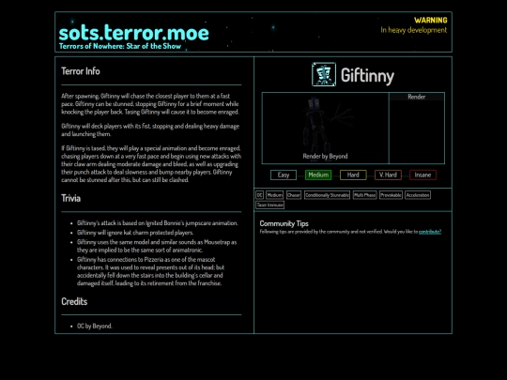This screenshot has width=507, height=380.
Task: Click trivia line about Ignited Bonnie's jumpscare
Action: [157, 223]
